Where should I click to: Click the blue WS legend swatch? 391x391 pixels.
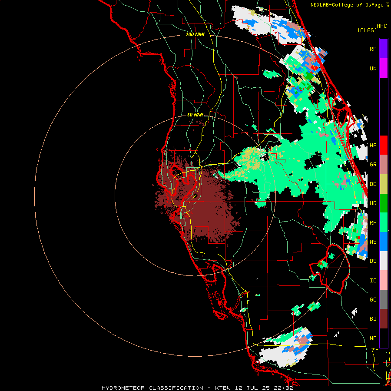click(x=384, y=242)
